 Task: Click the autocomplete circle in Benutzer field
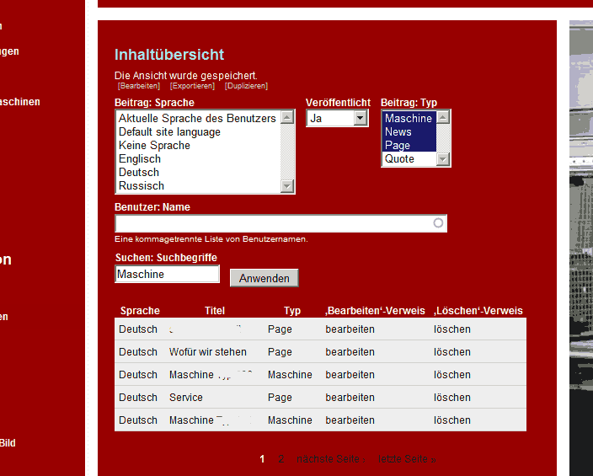point(438,223)
